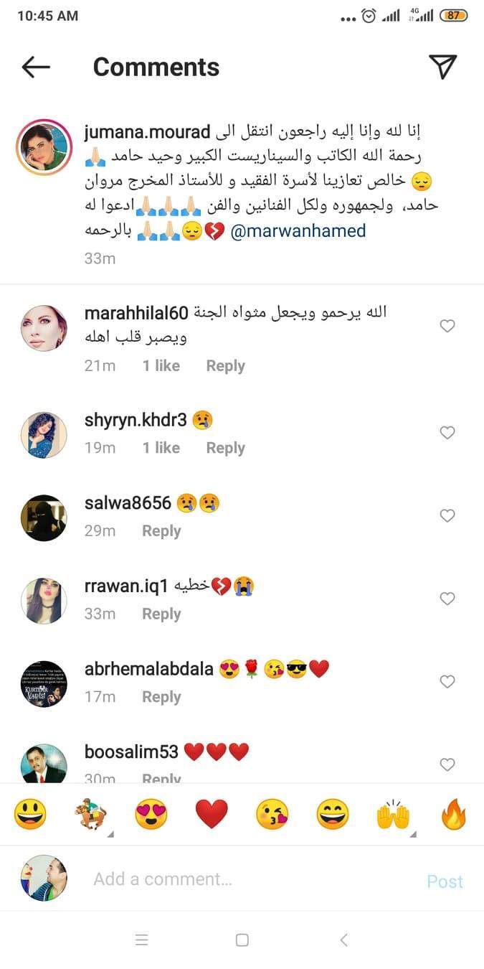This screenshot has height=969, width=484.
Task: Open direct share paper plane icon
Action: [443, 66]
